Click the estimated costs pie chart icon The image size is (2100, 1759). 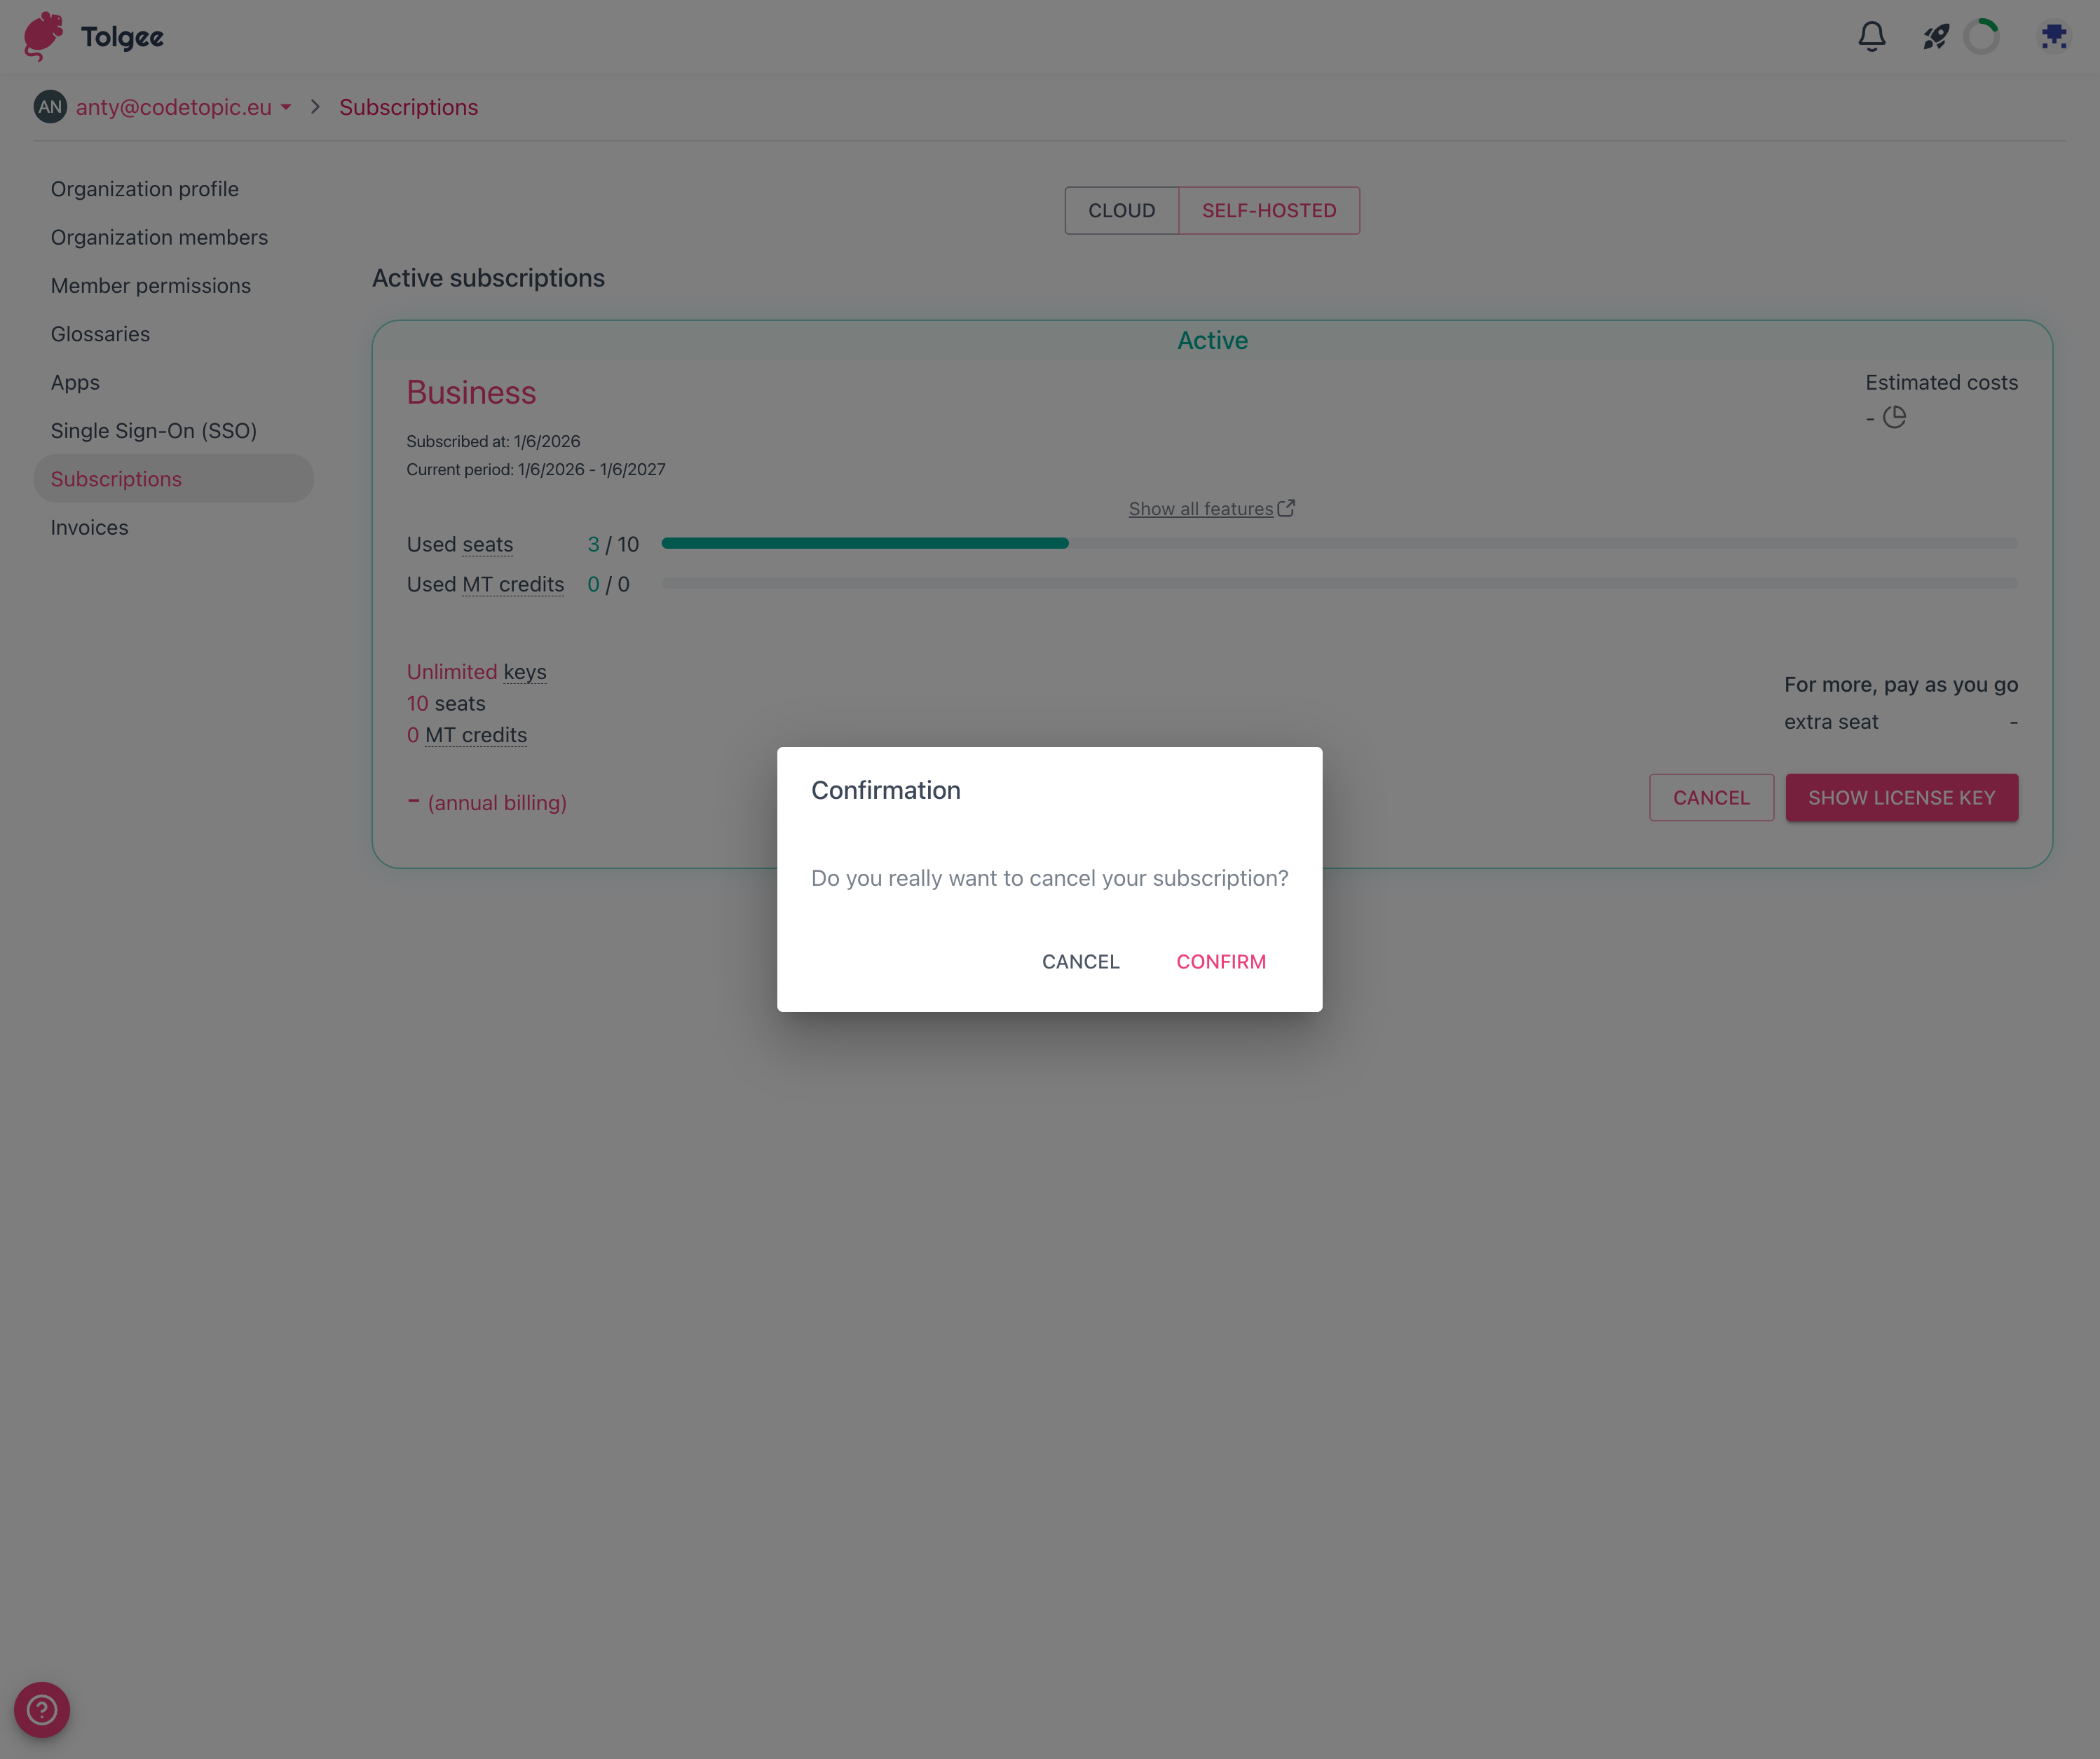pyautogui.click(x=1894, y=417)
